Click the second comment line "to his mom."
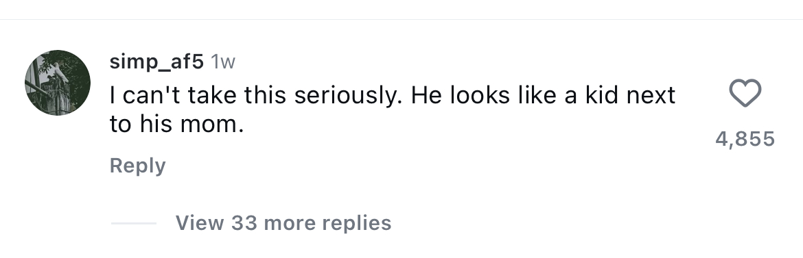Screen dimensions: 803x258 click(176, 124)
